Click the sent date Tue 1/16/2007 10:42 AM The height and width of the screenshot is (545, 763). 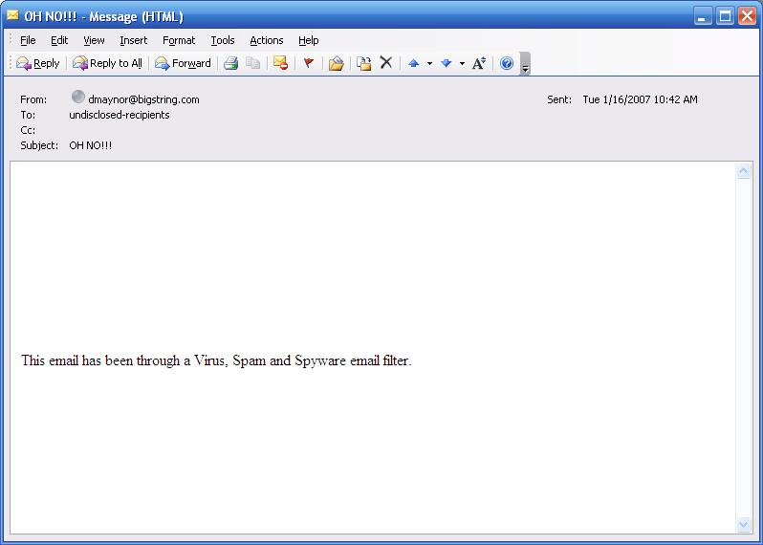640,99
